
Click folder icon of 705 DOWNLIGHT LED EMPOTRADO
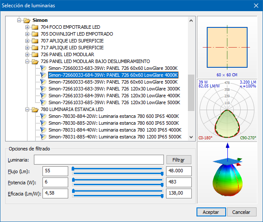tap(35, 34)
